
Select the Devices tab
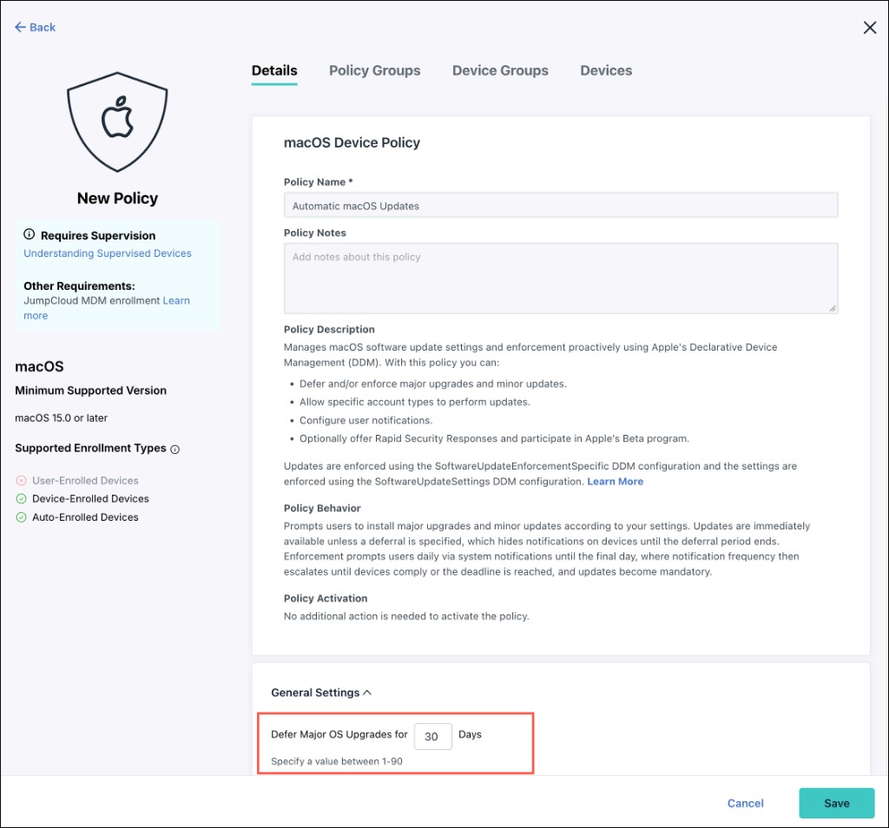click(605, 70)
